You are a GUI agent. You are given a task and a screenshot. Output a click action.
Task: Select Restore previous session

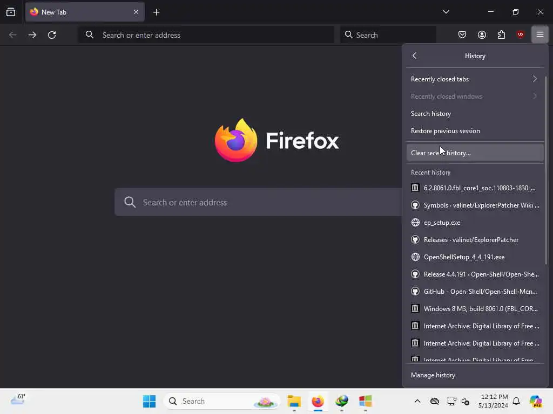click(475, 131)
